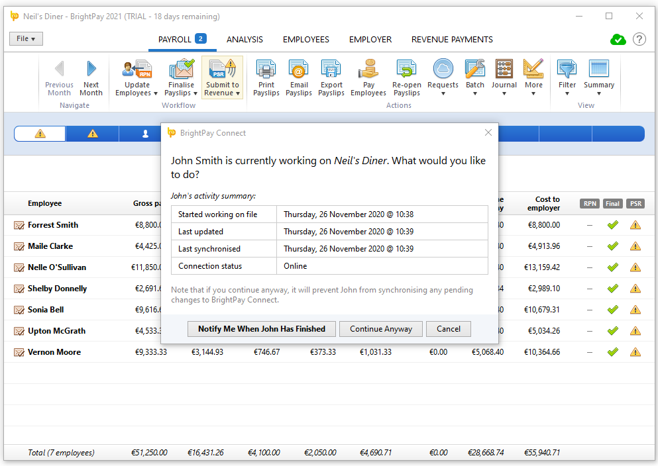Click the green cloud sync status icon
658x466 pixels.
pos(618,40)
